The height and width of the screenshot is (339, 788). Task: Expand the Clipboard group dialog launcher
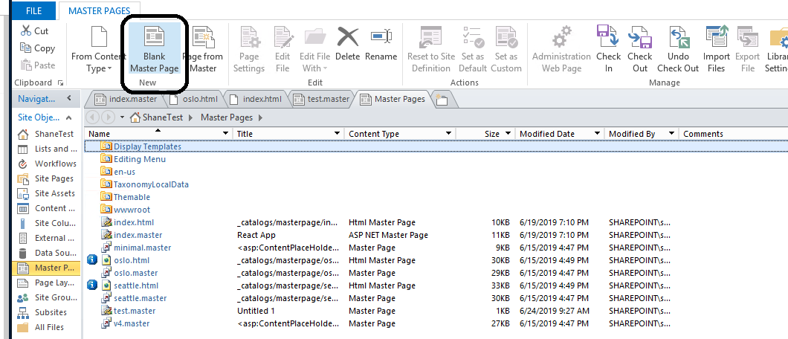click(61, 83)
